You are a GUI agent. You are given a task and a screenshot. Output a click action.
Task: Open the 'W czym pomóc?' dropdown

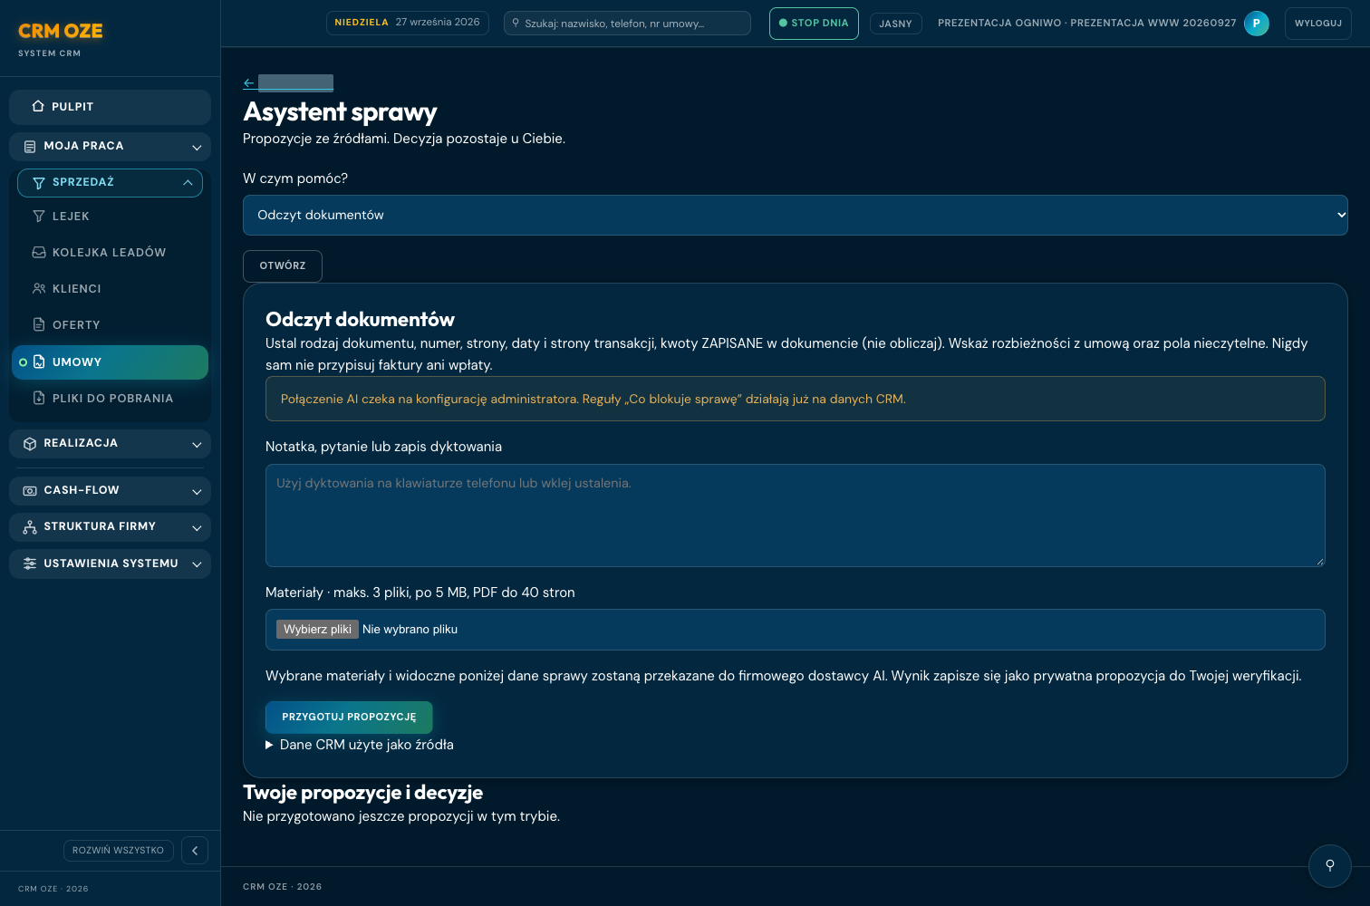pos(796,216)
